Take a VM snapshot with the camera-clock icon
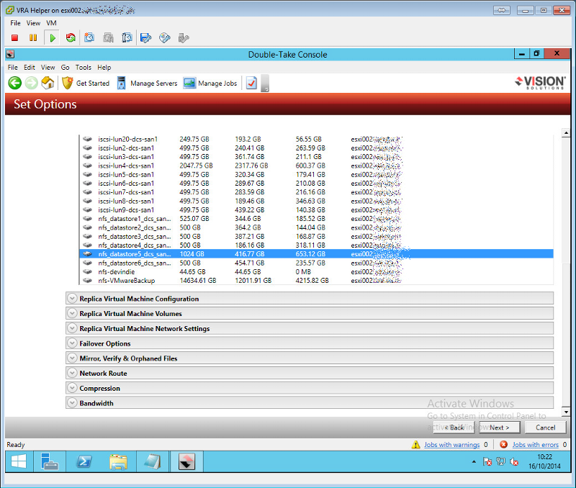 point(89,38)
